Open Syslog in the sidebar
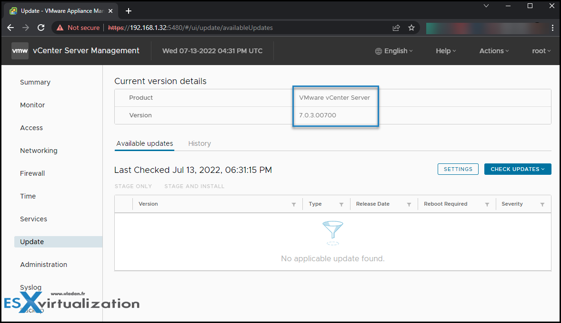Image resolution: width=561 pixels, height=323 pixels. [31, 287]
